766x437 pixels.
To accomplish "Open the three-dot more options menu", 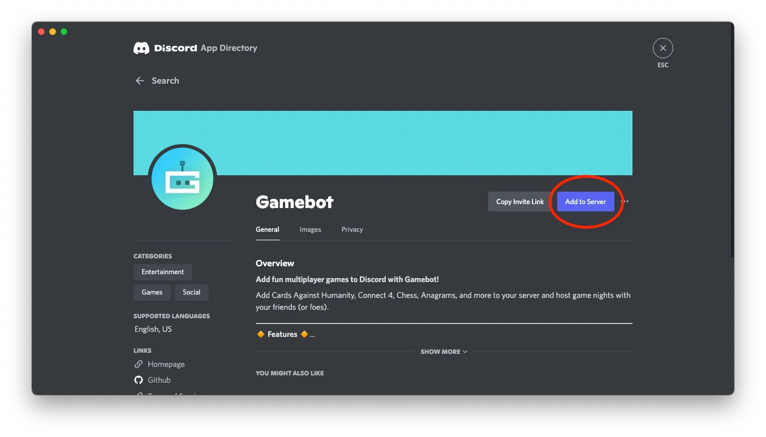I will click(625, 201).
